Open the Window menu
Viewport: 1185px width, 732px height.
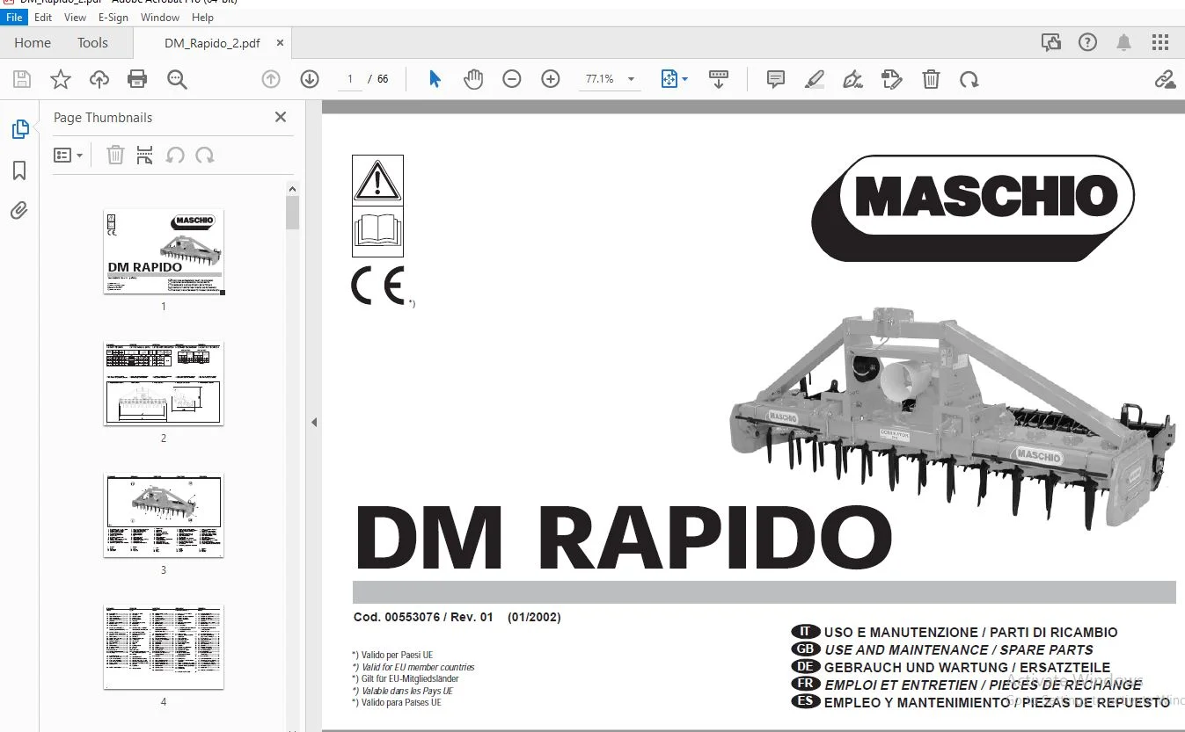tap(160, 17)
